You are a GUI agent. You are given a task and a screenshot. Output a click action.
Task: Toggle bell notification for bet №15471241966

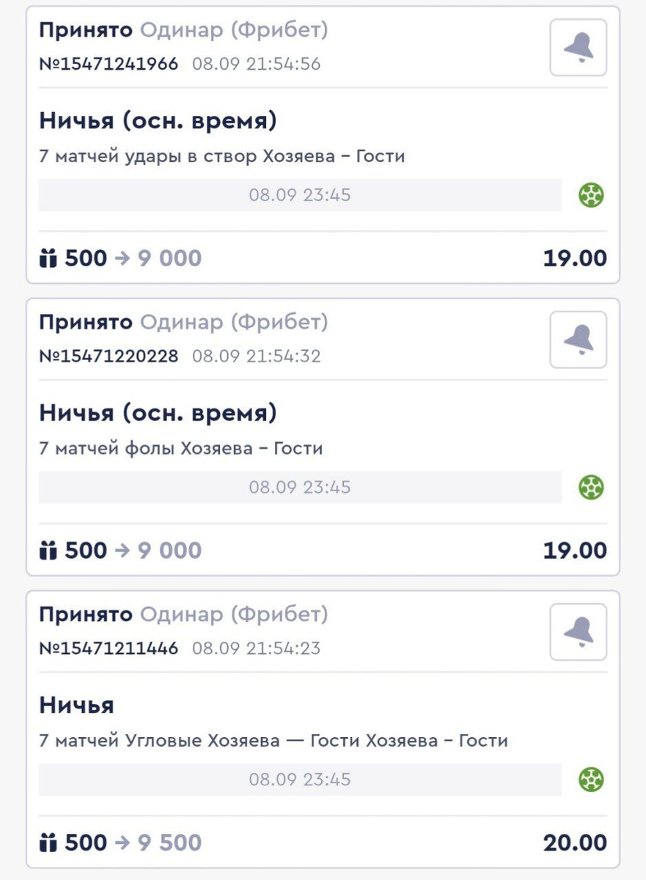click(x=579, y=48)
